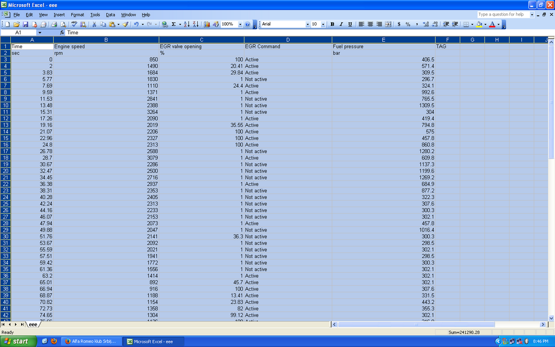Open Microsoft Excel Help question icon

click(247, 24)
